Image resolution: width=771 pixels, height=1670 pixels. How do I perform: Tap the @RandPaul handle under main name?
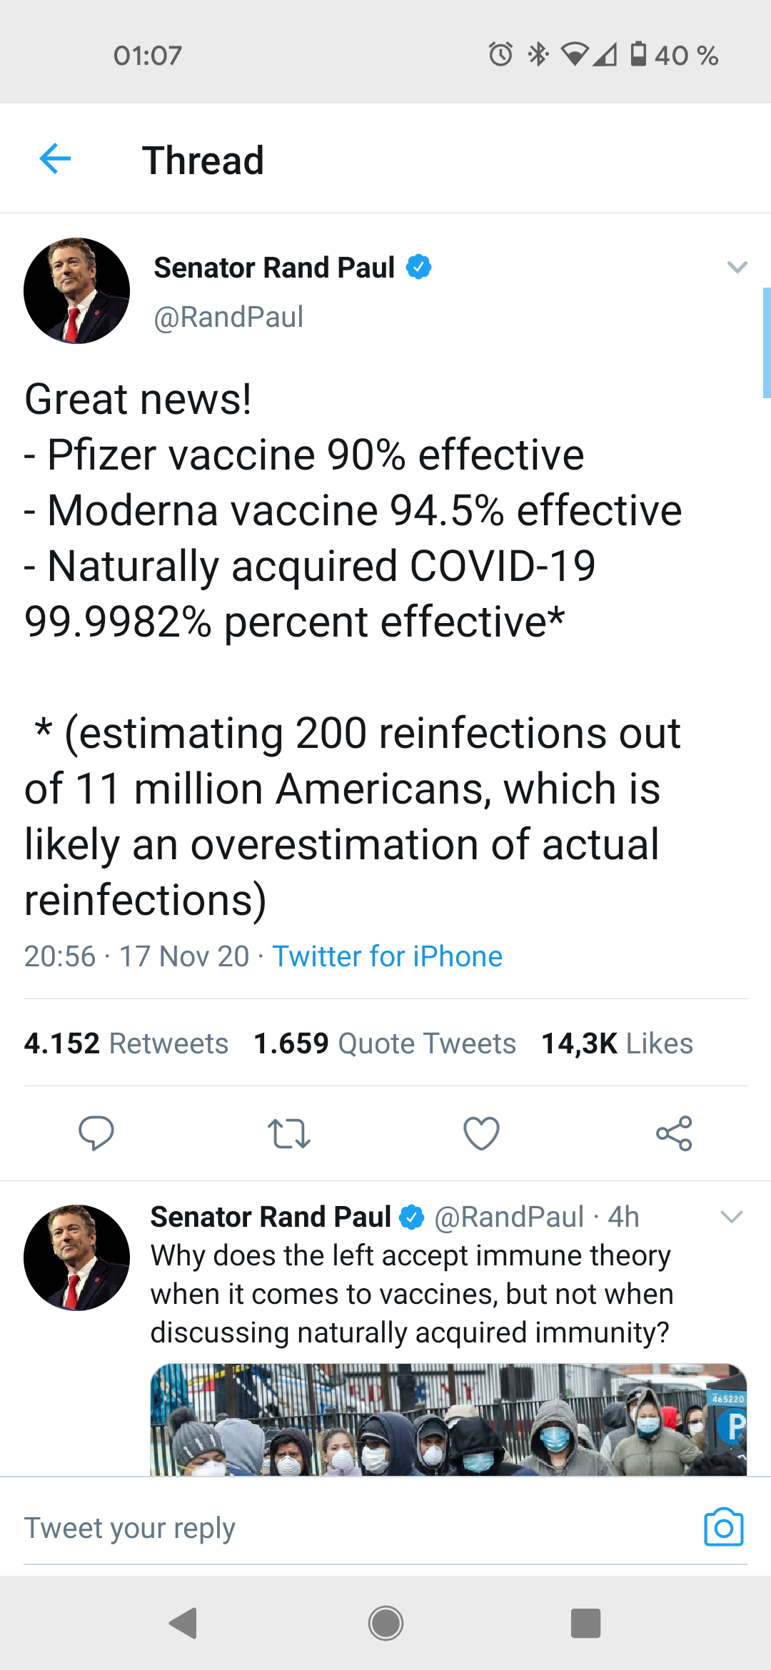coord(228,317)
